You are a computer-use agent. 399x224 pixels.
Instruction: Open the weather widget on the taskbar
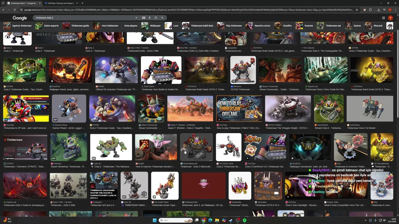7,220
